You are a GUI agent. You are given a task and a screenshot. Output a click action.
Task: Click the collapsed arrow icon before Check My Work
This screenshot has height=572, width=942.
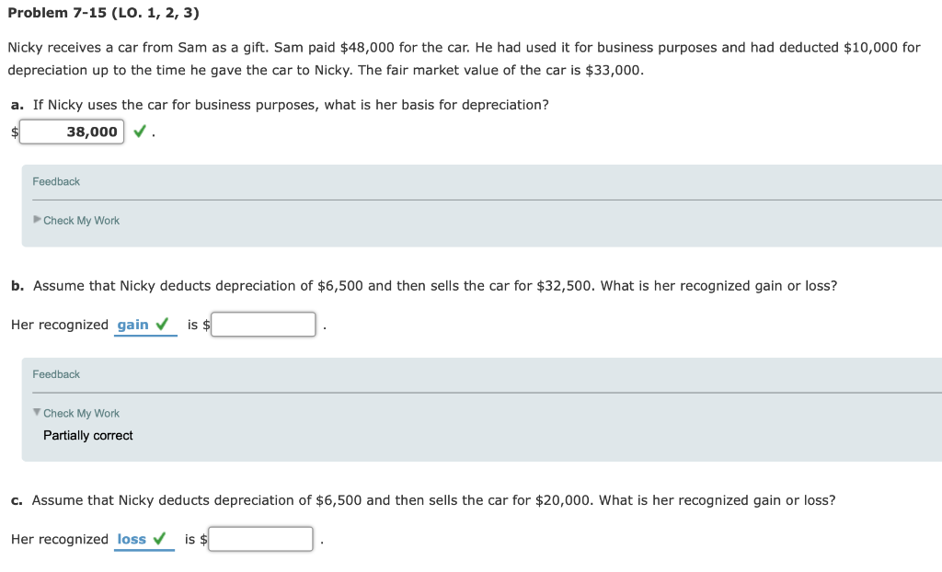tap(35, 221)
